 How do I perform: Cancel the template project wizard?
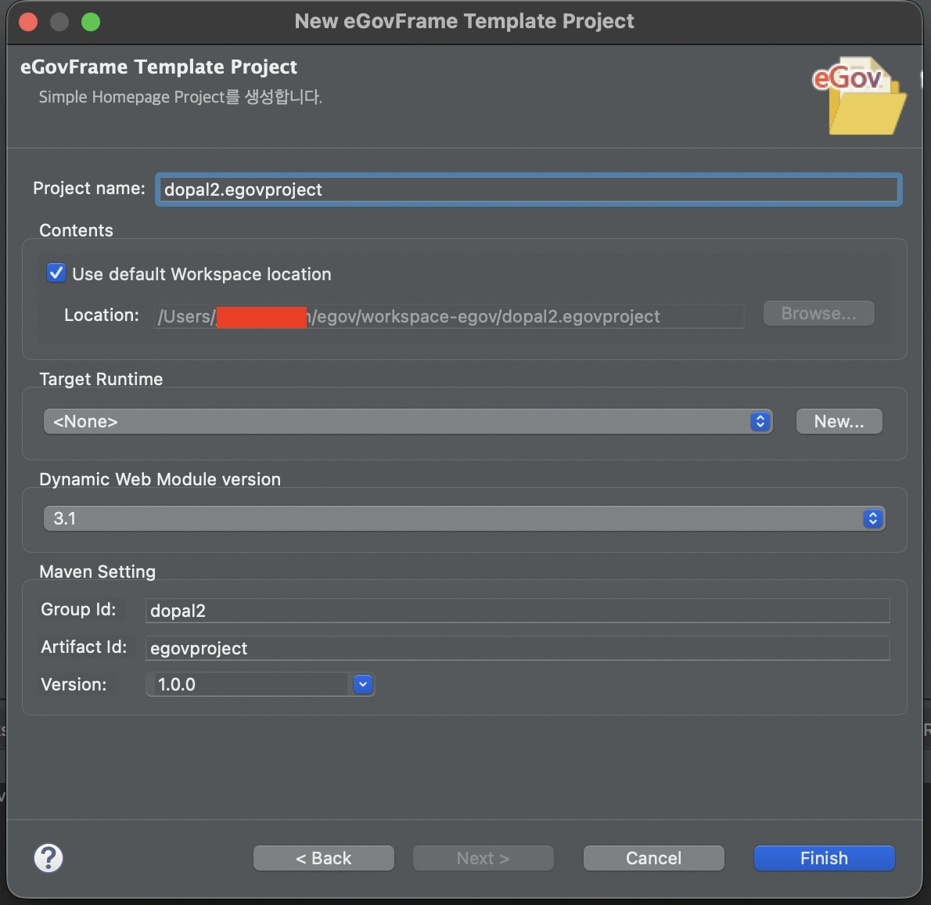pos(654,858)
